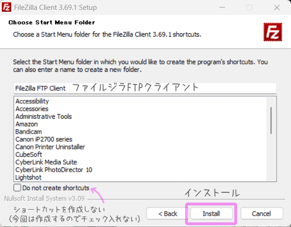Cancel the FileZilla setup
This screenshot has width=291, height=227.
click(261, 213)
